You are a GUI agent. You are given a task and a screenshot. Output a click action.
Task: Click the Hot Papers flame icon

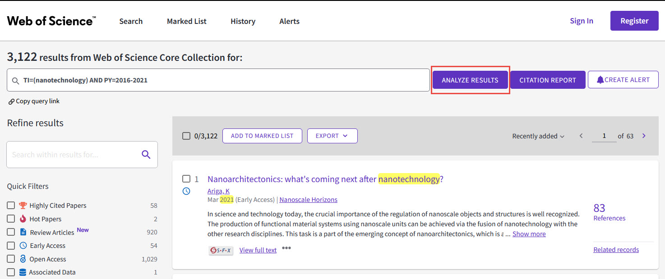pos(23,219)
